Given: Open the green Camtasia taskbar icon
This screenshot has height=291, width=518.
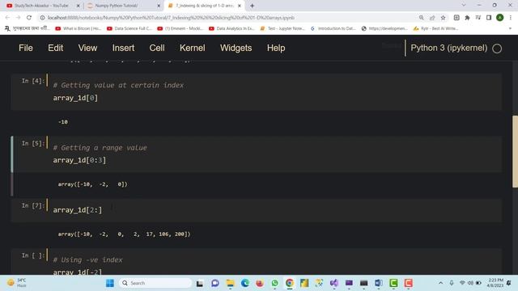Looking at the screenshot, I should [393, 283].
